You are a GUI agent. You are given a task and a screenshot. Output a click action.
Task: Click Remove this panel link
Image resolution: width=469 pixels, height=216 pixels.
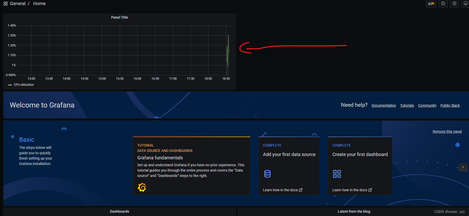point(447,131)
